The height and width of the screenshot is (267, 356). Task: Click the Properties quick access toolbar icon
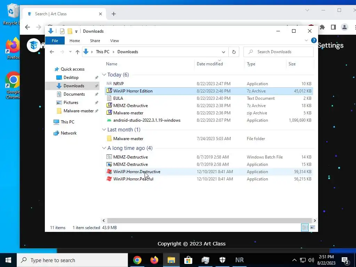tap(62, 31)
